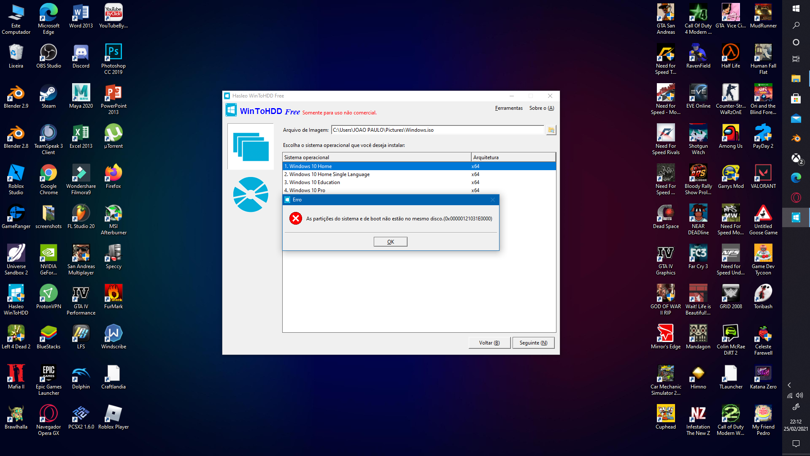Launch Garrys Mod shortcut
Viewport: 810px width, 456px height.
731,177
